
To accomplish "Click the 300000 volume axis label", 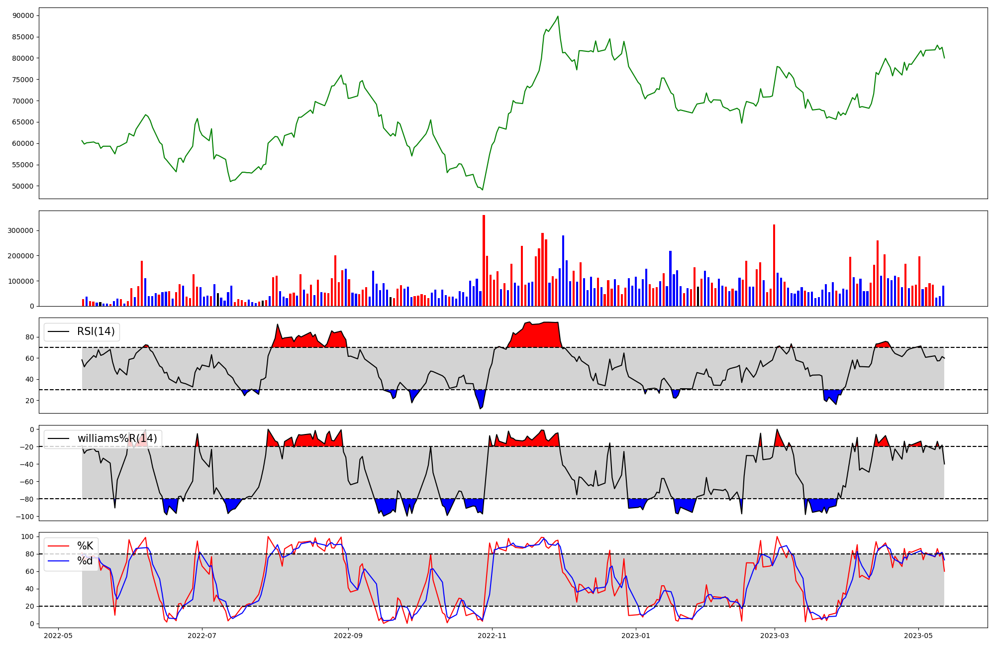I will click(x=20, y=231).
